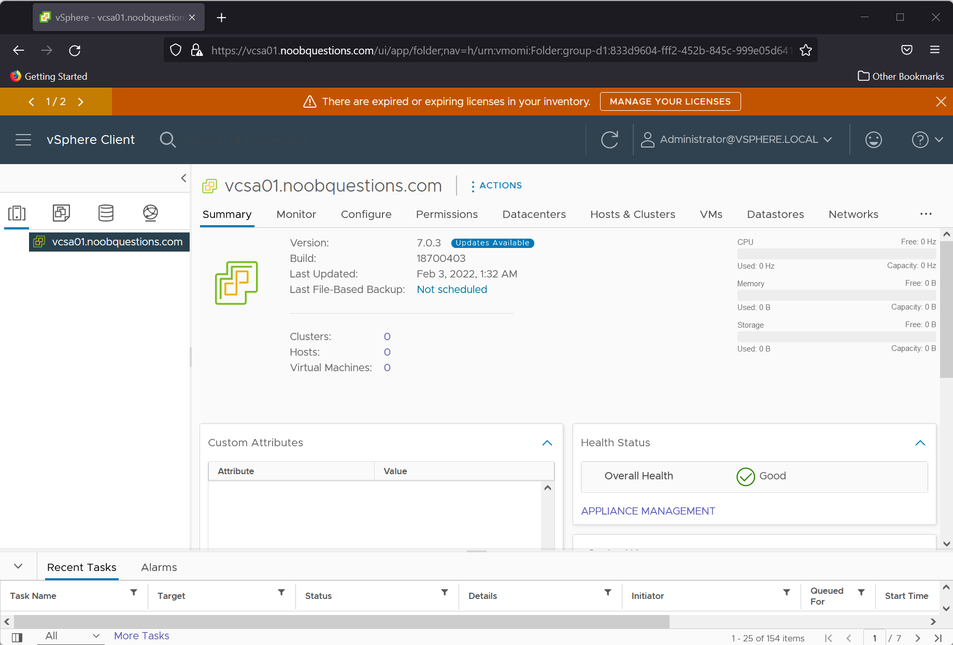Go to the next tasks page
This screenshot has height=645, width=953.
click(x=918, y=638)
